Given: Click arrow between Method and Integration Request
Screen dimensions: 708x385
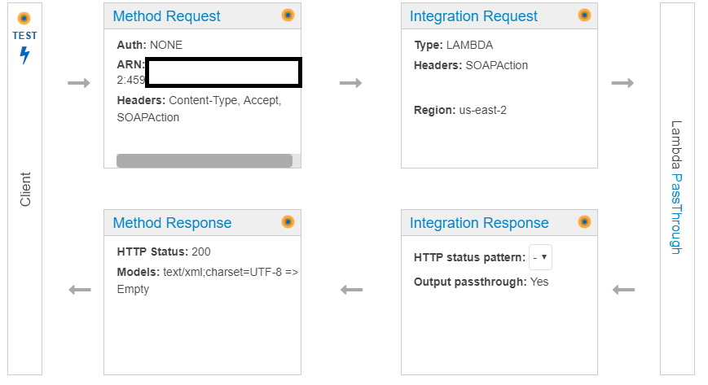Looking at the screenshot, I should (350, 83).
